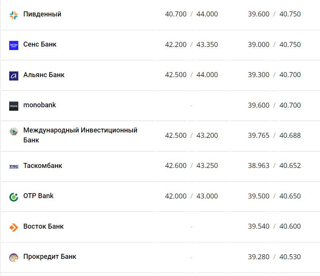Open the Прокредит Банк name link
Image resolution: width=320 pixels, height=276 pixels.
(50, 257)
